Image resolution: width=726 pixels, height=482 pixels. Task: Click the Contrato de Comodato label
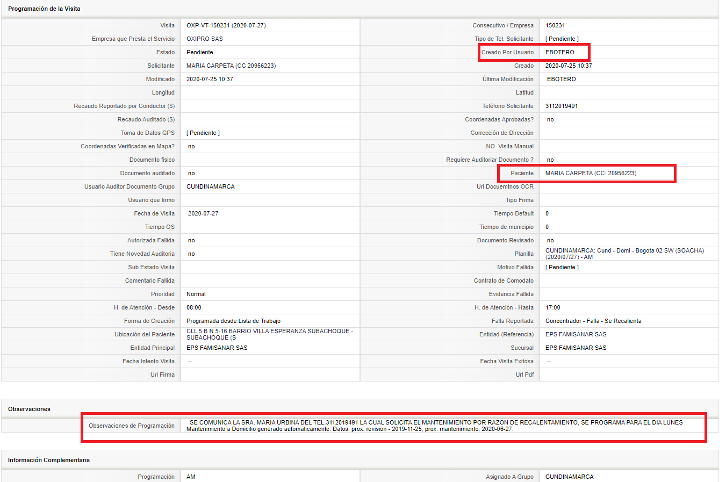point(504,280)
